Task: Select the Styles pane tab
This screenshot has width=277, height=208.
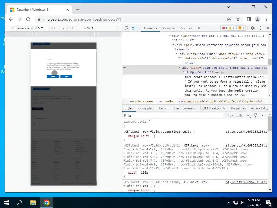Action: point(129,108)
